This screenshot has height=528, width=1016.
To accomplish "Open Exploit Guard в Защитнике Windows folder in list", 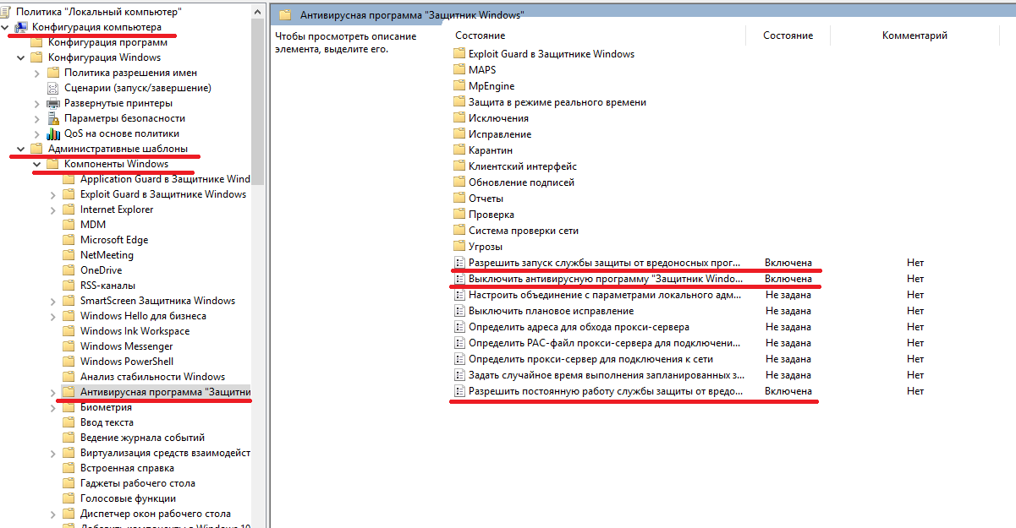I will (551, 54).
